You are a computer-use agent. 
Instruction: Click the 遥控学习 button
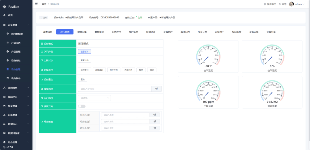click(x=85, y=70)
